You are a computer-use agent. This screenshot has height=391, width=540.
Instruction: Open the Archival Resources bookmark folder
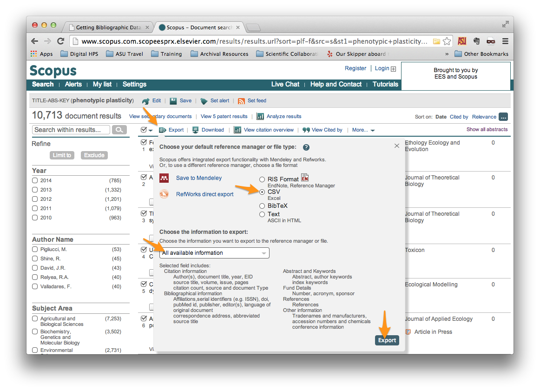point(219,54)
